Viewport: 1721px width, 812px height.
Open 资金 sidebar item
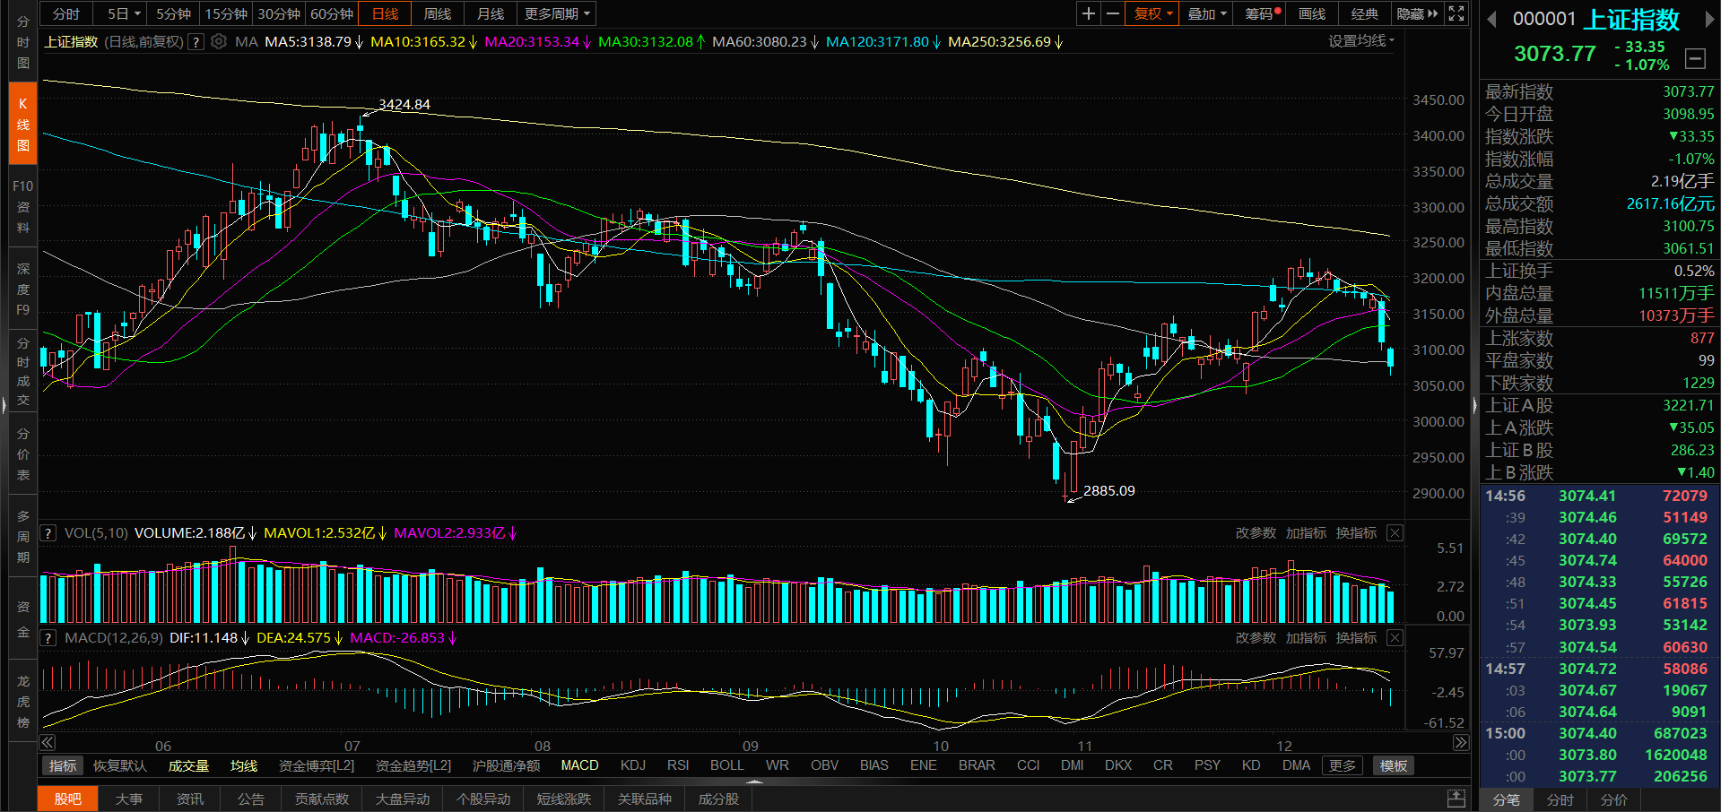22,618
